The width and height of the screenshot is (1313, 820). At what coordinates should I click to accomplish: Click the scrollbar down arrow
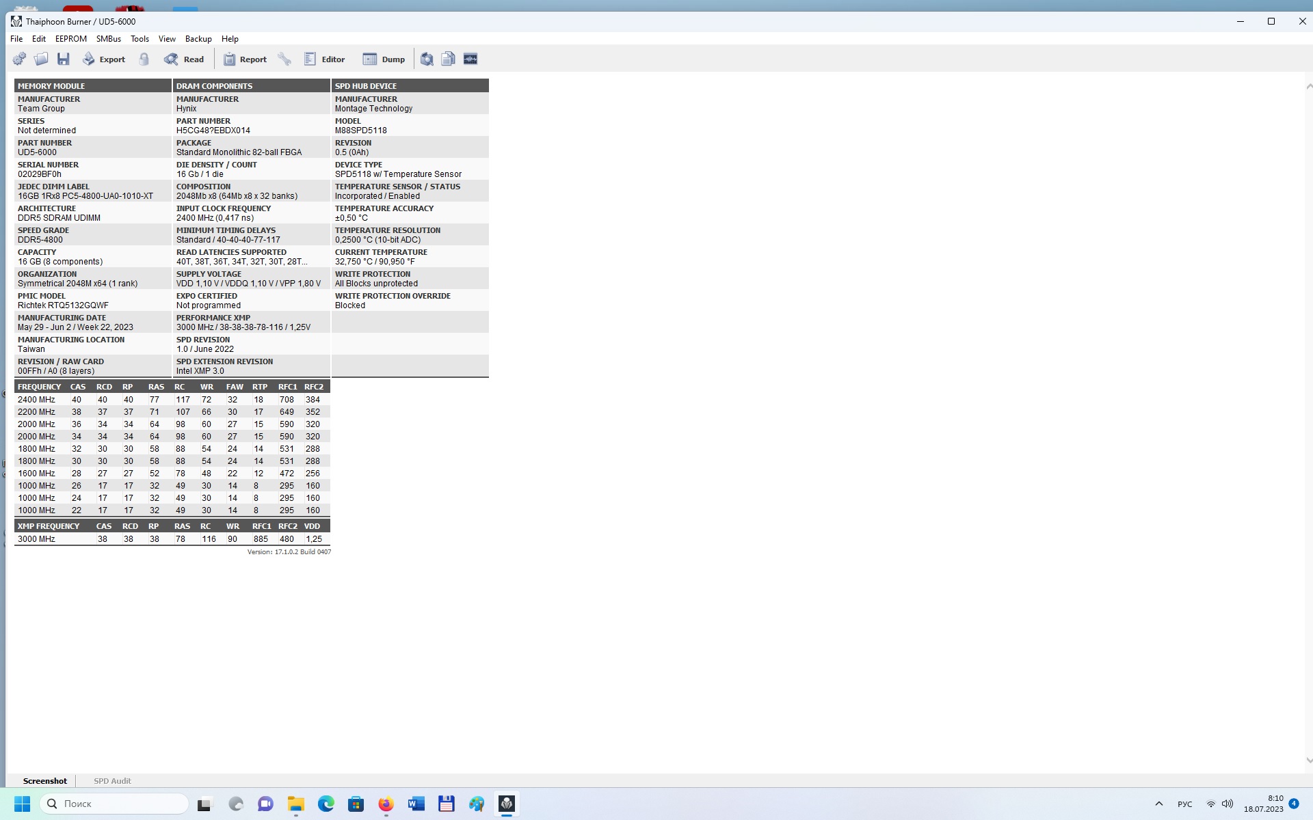click(x=1309, y=760)
